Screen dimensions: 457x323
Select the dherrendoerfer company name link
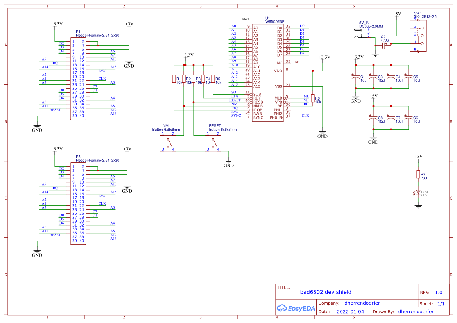click(x=362, y=303)
